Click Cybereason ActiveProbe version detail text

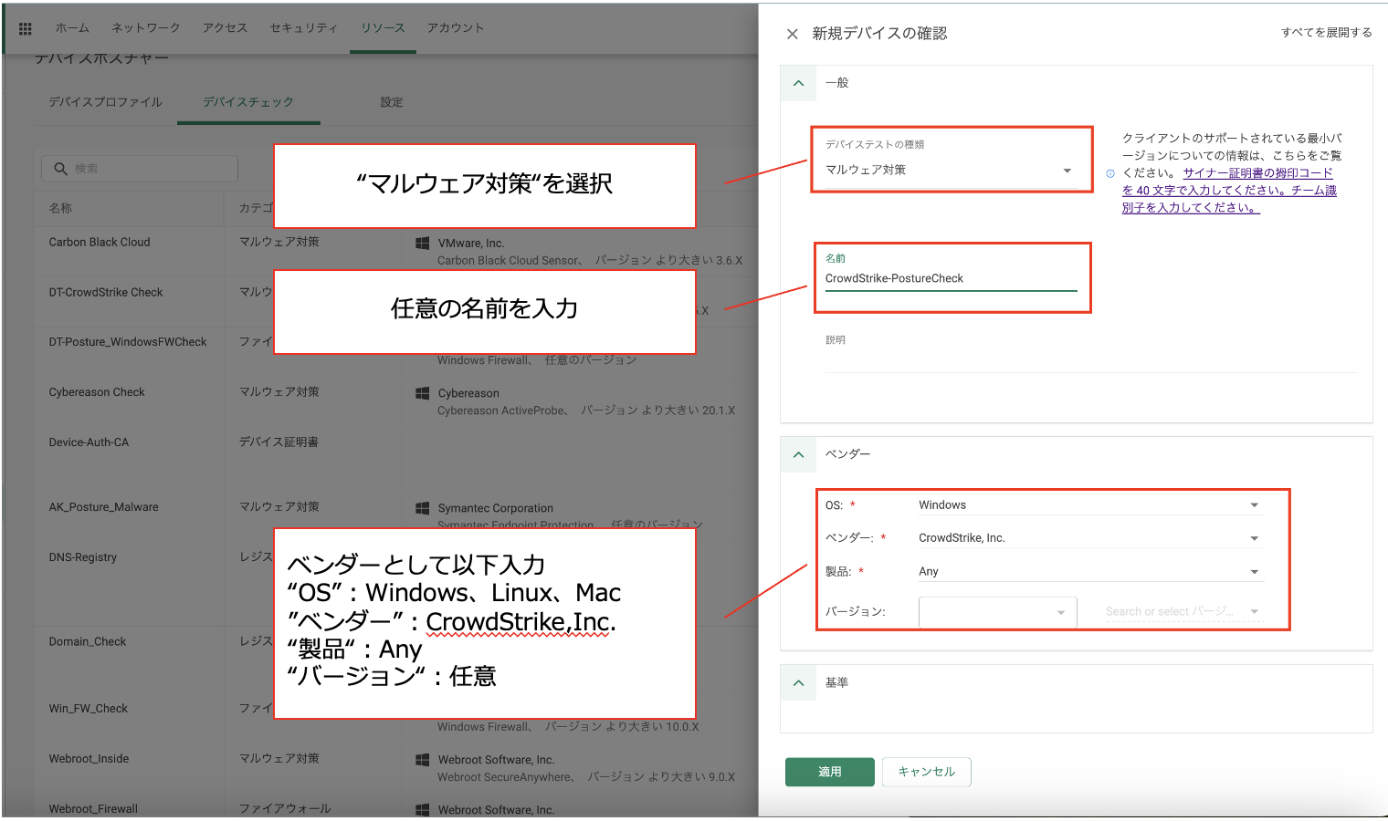[x=586, y=411]
